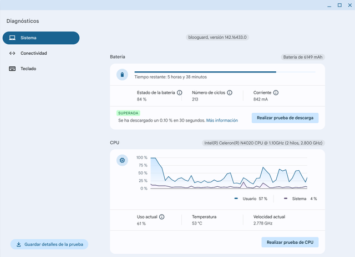Image resolution: width=355 pixels, height=257 pixels.
Task: Start Realizar prueba de CPU
Action: 290,242
